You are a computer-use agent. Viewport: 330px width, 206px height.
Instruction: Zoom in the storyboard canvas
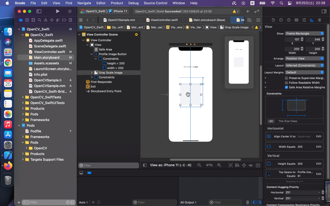pyautogui.click(x=219, y=165)
